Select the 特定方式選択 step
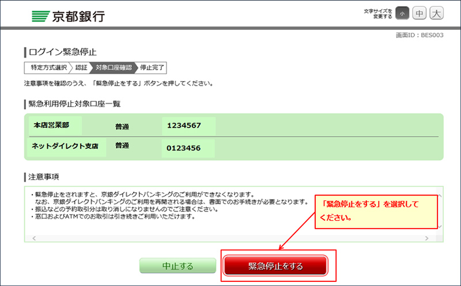The width and height of the screenshot is (461, 286). click(48, 67)
